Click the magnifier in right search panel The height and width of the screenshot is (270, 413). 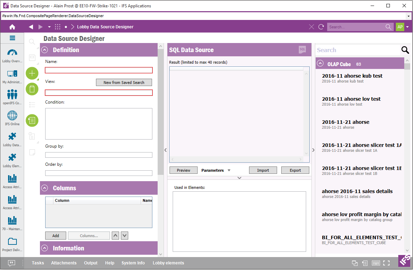(x=405, y=50)
